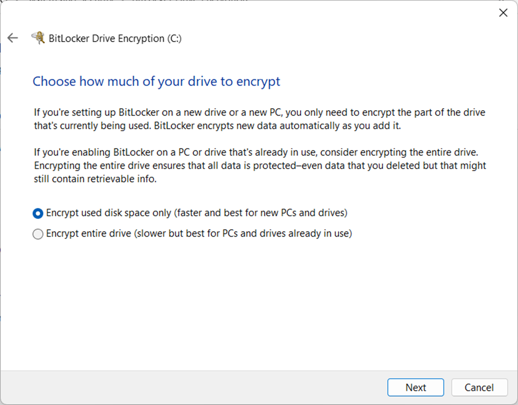Close the BitLocker dialog with the X
Viewport: 518px width, 405px height.
[503, 13]
